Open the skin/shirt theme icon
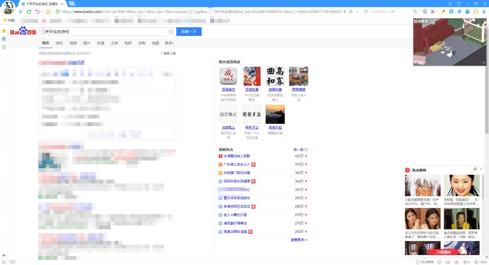 [458, 4]
